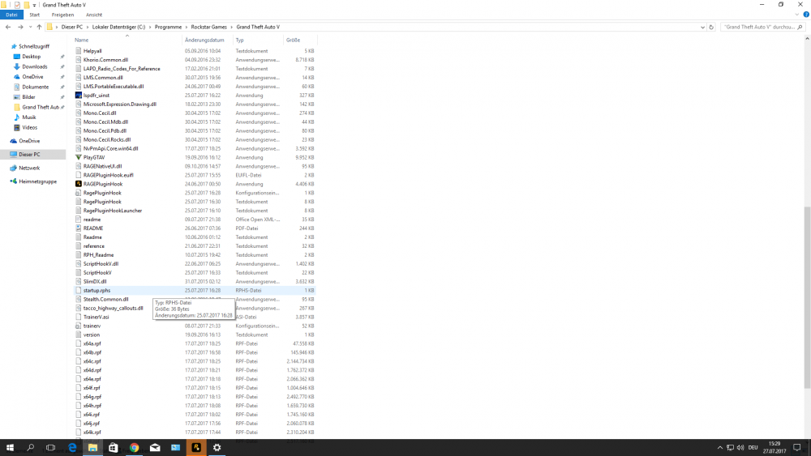
Task: Click the Dieser PC breadcrumb segment
Action: coord(72,27)
